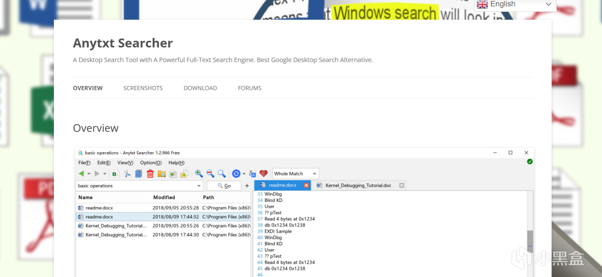The height and width of the screenshot is (277, 602).
Task: Open the SCREENSHOTS page
Action: coord(143,88)
